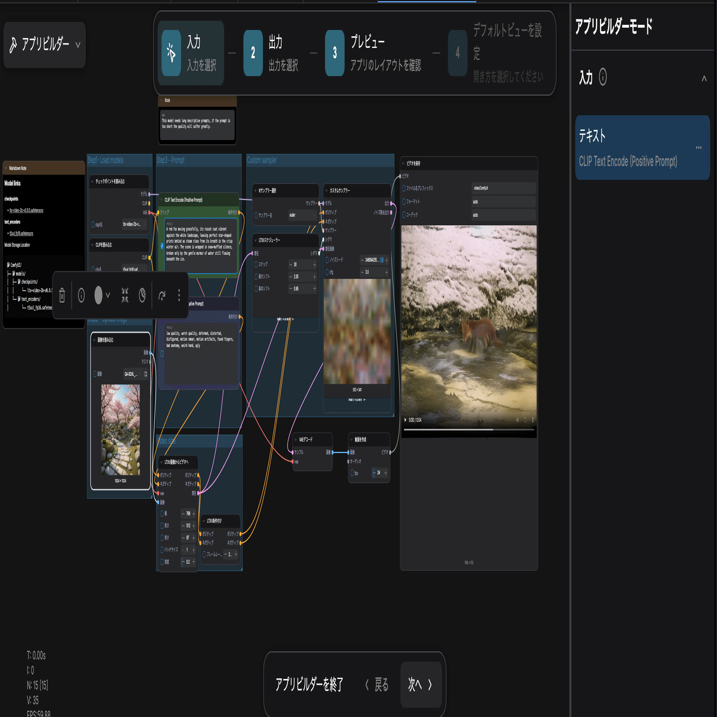717x717 pixels.
Task: Decrease 幅 width value with minus
Action: pyautogui.click(x=183, y=514)
